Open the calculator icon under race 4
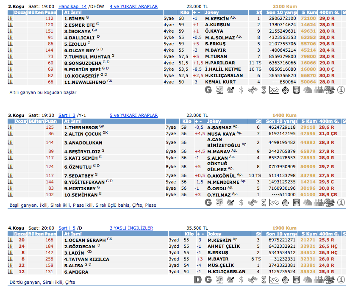The image size is (361, 291). (x=297, y=280)
